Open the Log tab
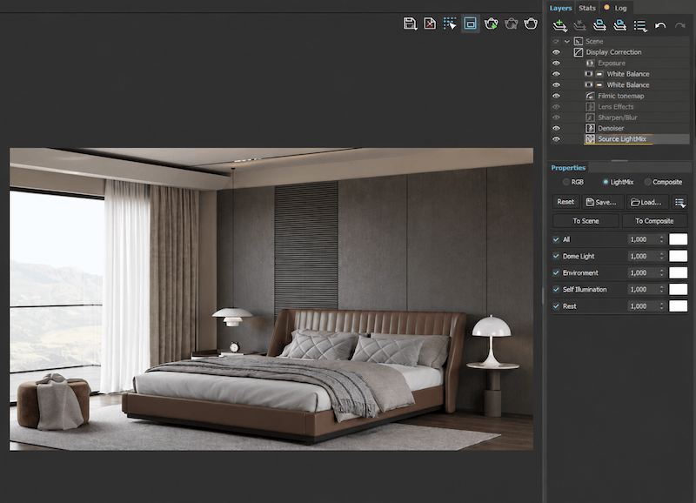 pos(616,8)
